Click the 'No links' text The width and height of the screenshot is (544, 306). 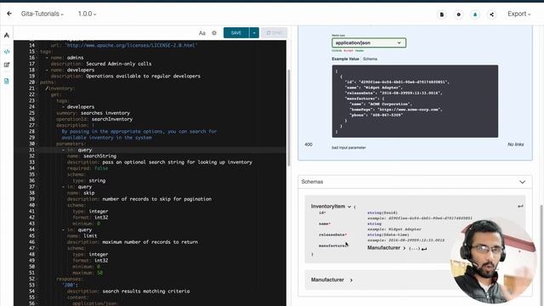[515, 144]
